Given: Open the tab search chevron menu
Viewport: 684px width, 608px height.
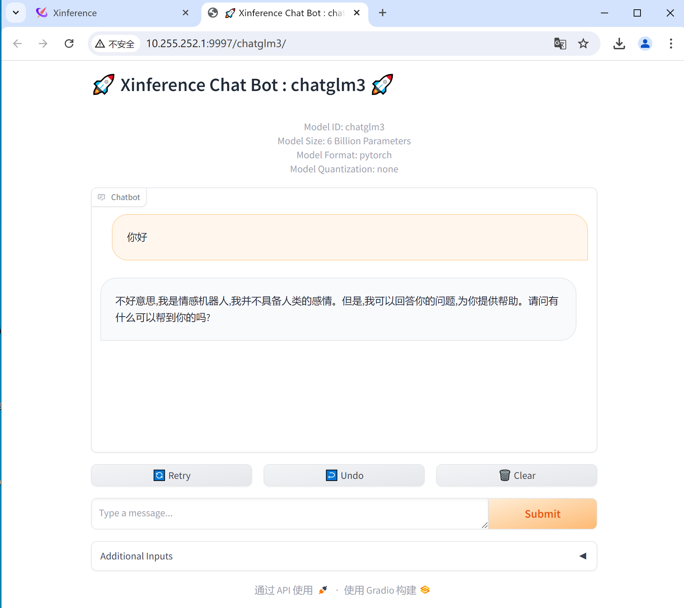Looking at the screenshot, I should pyautogui.click(x=15, y=13).
